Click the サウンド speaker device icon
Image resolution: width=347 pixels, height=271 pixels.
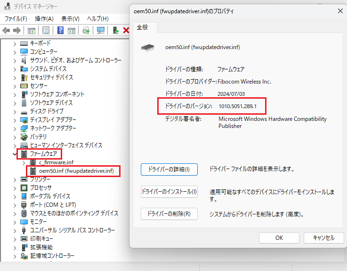tap(24, 60)
